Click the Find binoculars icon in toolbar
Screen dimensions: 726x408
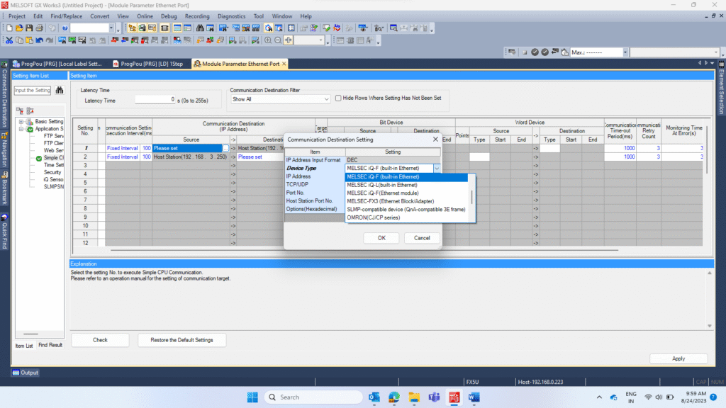pyautogui.click(x=200, y=28)
